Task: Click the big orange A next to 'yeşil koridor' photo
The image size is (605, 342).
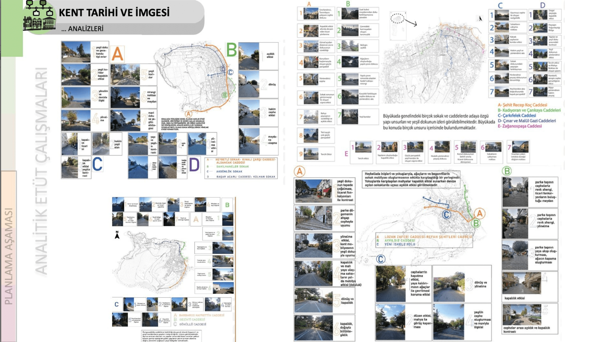Action: coord(117,54)
